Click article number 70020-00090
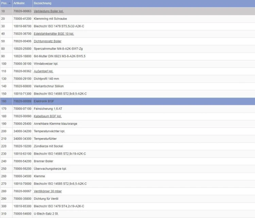Viewport: 255px width, 218px height. point(22,116)
